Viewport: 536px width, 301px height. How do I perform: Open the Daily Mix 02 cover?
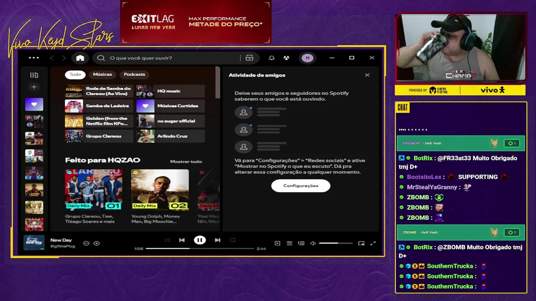[x=160, y=189]
